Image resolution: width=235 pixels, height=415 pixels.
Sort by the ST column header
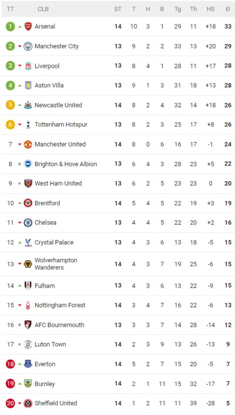[x=118, y=9]
